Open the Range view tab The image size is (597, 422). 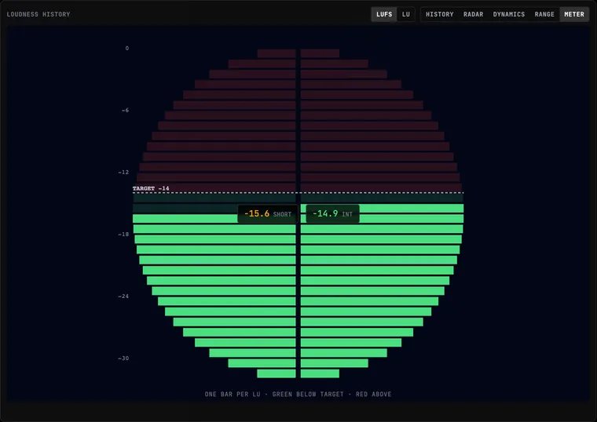tap(544, 14)
